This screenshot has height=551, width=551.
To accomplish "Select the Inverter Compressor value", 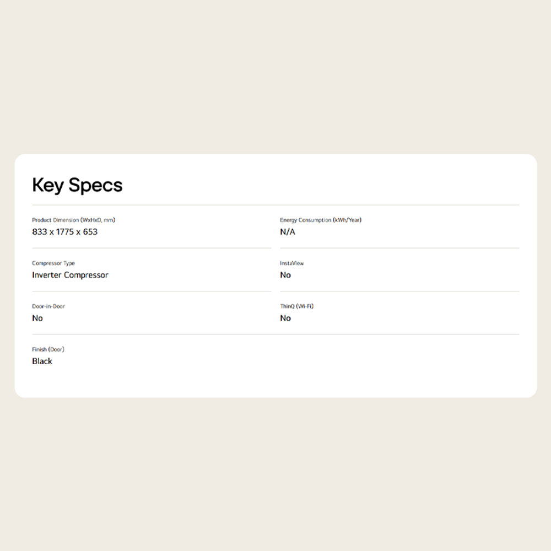I will [70, 275].
